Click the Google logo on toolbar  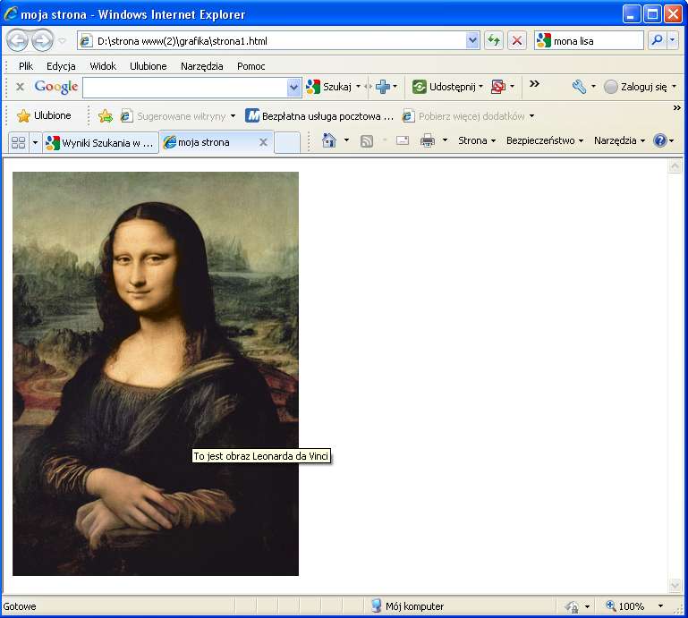56,87
